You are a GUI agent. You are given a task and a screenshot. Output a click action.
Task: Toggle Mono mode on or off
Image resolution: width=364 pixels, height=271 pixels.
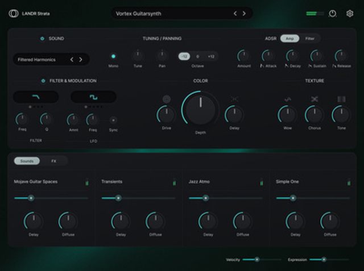(113, 56)
